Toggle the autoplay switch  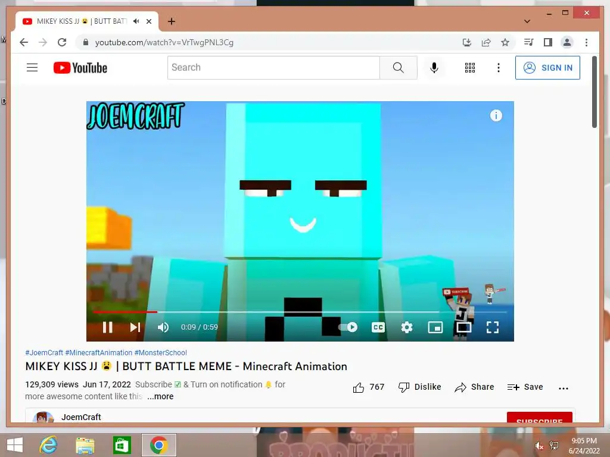[348, 327]
